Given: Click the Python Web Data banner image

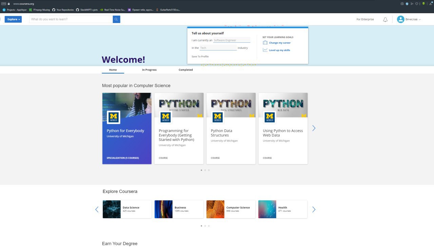Looking at the screenshot, I should [x=283, y=105].
